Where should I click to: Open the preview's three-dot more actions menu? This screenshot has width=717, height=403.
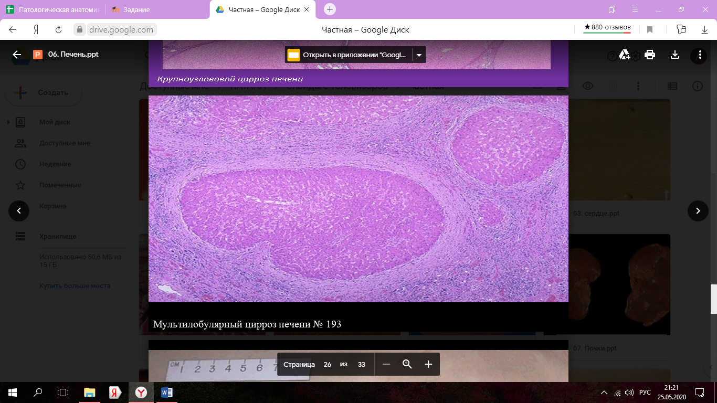click(x=699, y=55)
